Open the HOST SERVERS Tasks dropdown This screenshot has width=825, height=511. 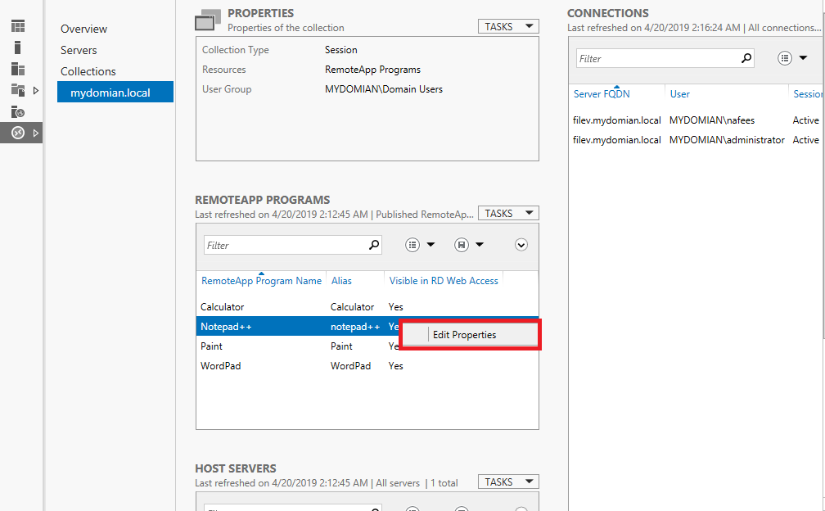point(507,481)
